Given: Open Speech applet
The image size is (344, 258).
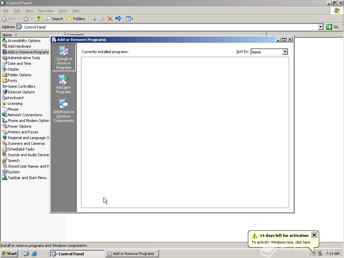Looking at the screenshot, I should (x=11, y=160).
